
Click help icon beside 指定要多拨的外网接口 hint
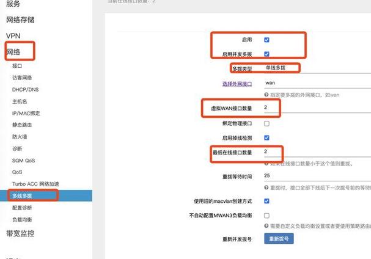click(266, 95)
